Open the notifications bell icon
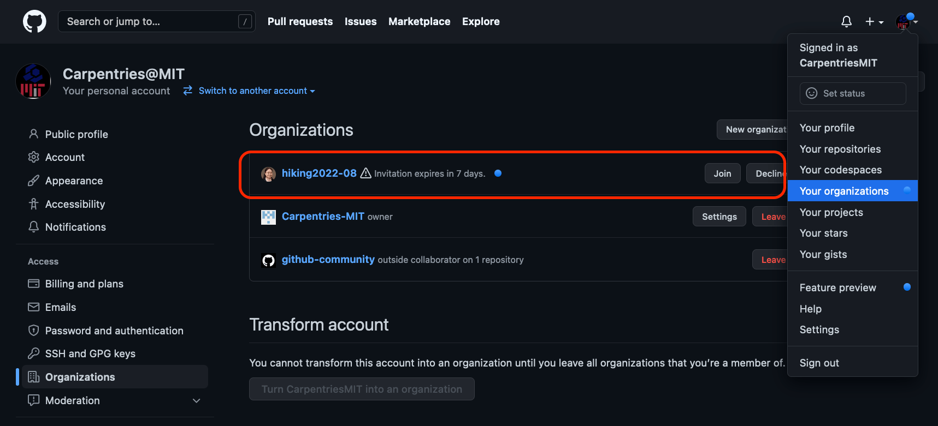The width and height of the screenshot is (938, 426). [x=846, y=22]
